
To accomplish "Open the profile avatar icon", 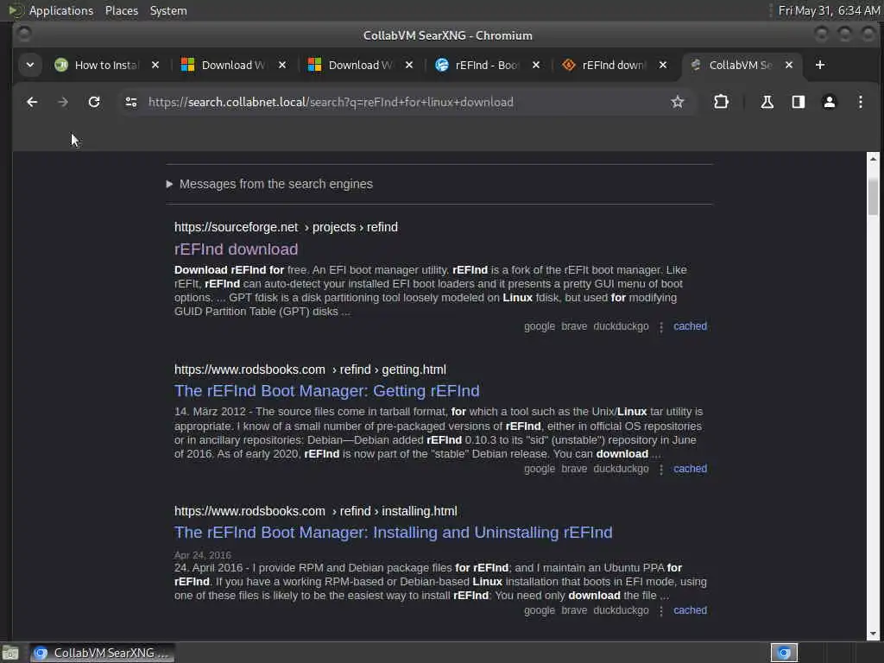I will pos(830,102).
